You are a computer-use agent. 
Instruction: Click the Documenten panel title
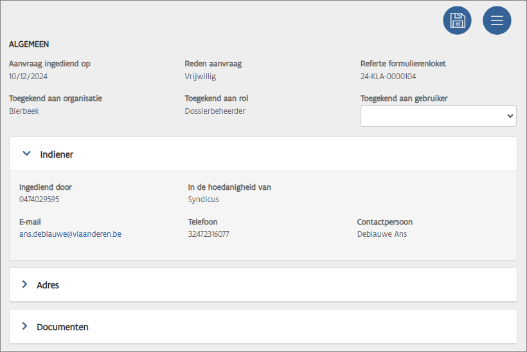tap(62, 327)
